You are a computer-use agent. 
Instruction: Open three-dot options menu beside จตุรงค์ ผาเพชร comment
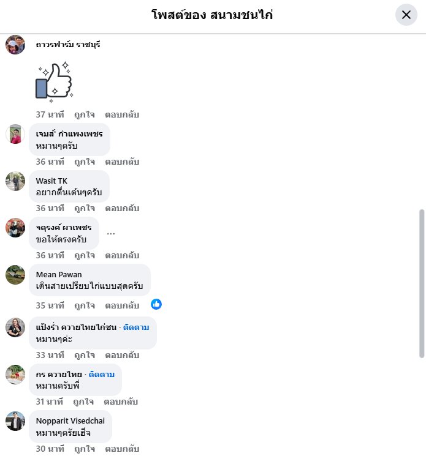111,233
